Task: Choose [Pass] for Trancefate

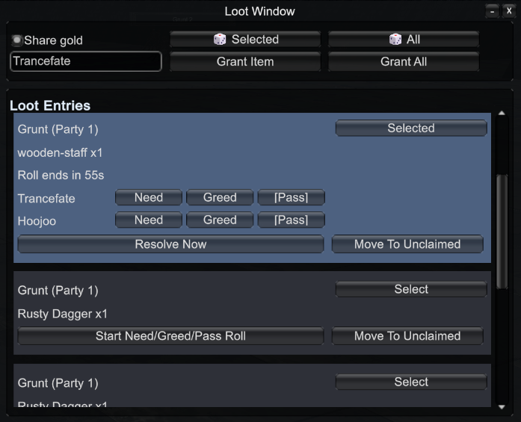Action: point(291,197)
